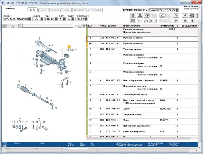Click the НАИМЕНОВАНИЕ column header
The image size is (203, 154).
(x=132, y=26)
